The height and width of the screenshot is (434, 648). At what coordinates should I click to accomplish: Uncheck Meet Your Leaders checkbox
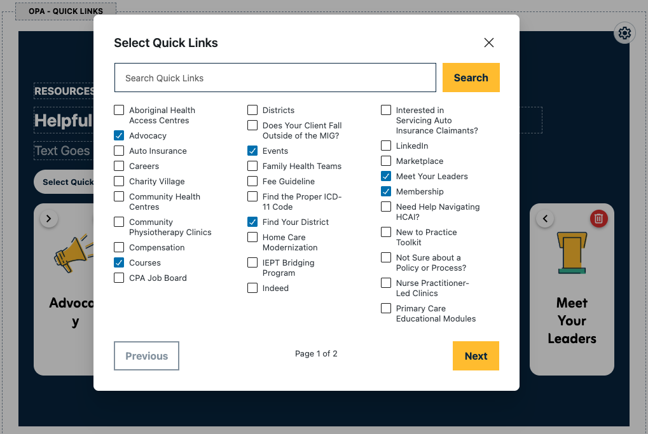(x=385, y=176)
